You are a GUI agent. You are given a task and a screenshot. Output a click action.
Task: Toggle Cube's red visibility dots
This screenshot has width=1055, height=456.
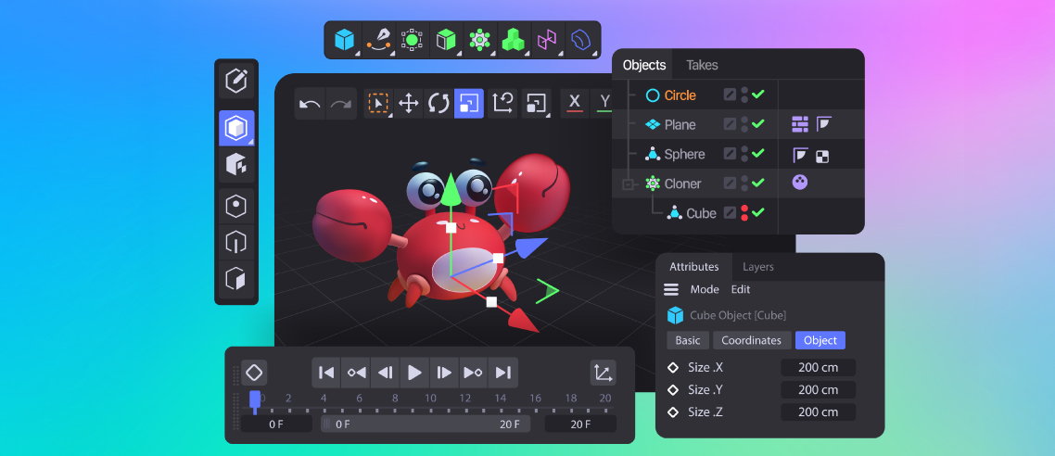coord(744,213)
